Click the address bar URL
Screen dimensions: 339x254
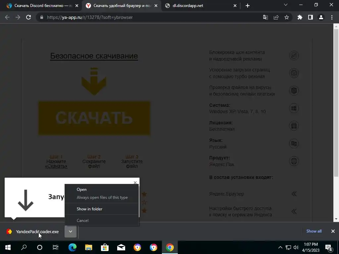90,17
